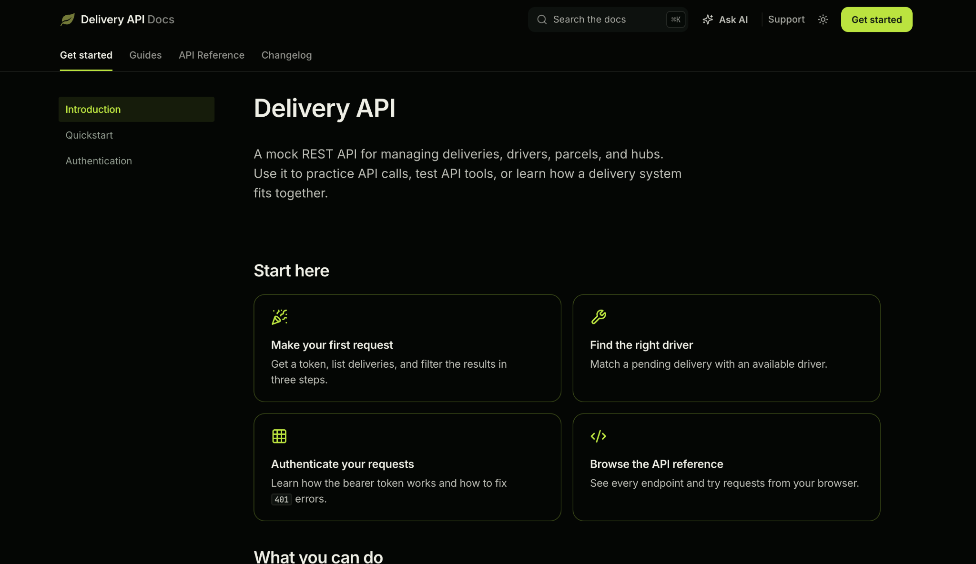Open the Browse the API reference card title
The height and width of the screenshot is (564, 976).
tap(656, 464)
